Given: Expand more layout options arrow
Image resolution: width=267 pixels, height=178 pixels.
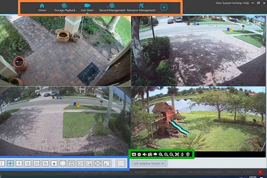Looking at the screenshot, I should [54, 163].
